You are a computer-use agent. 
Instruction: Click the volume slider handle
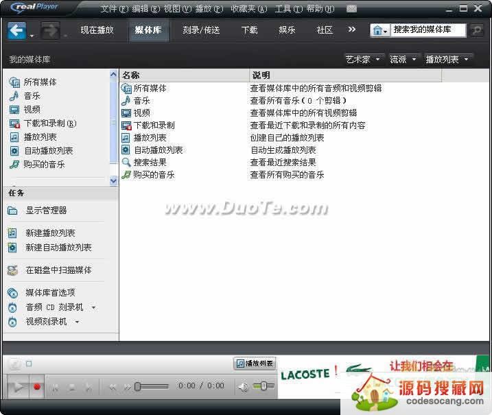pos(263,386)
